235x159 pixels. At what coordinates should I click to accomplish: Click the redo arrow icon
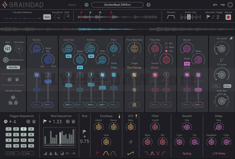point(222,5)
